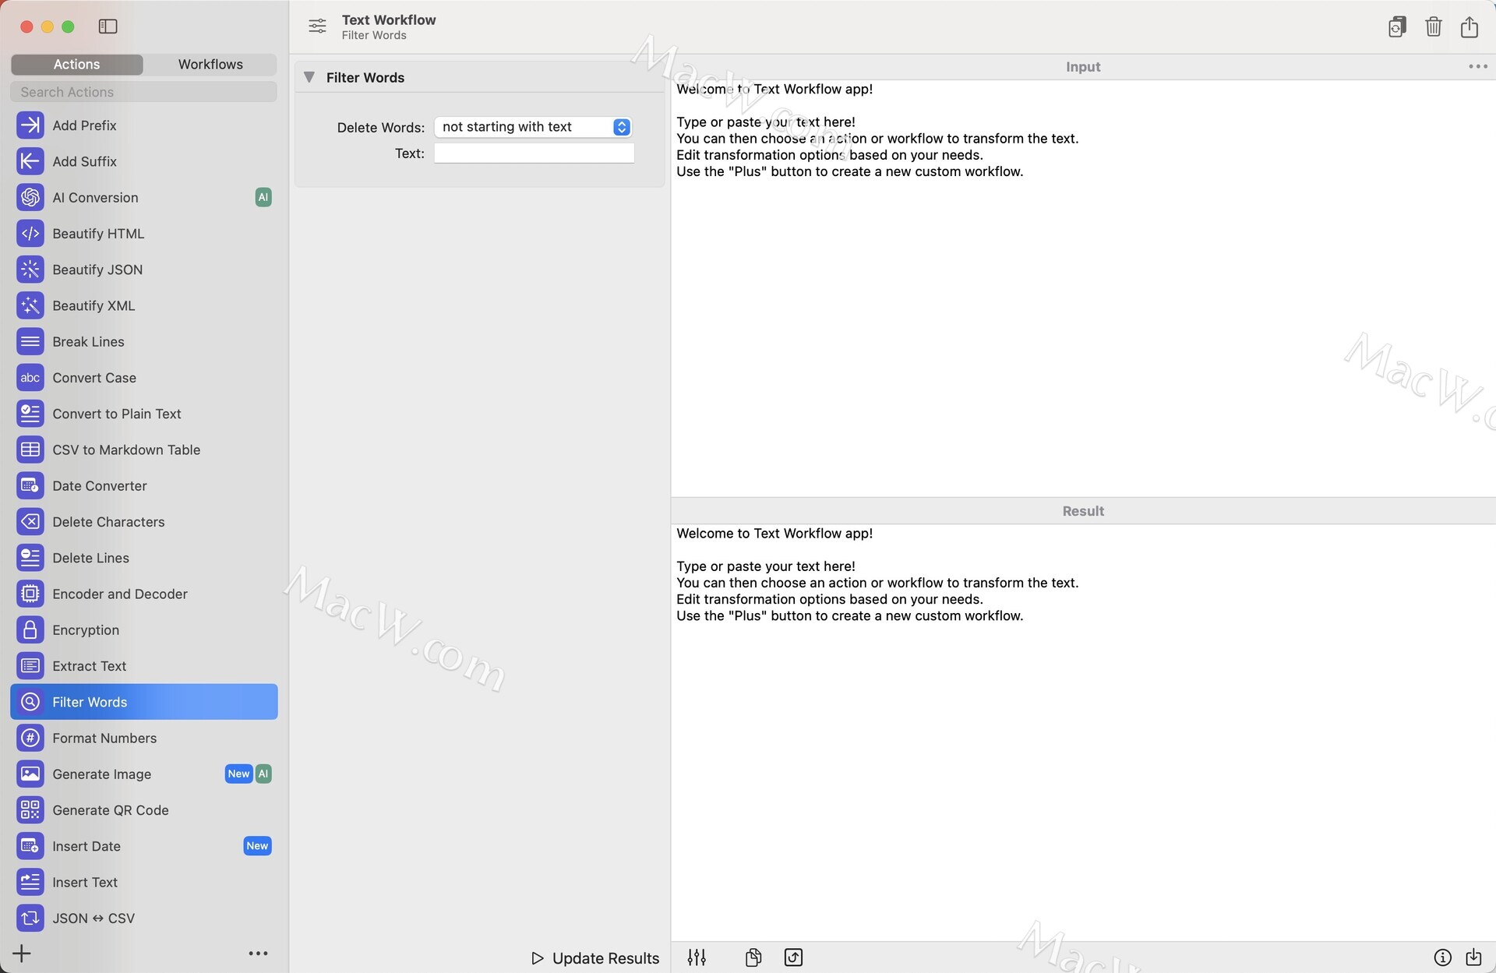Collapse the Filter Words disclosure triangle

[309, 77]
